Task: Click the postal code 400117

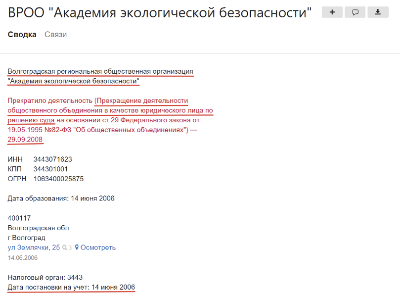Action: coord(19,218)
